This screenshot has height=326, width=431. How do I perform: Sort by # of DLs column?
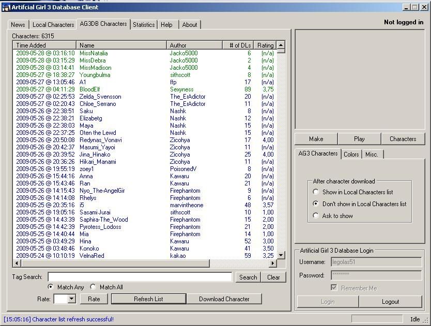pos(238,45)
